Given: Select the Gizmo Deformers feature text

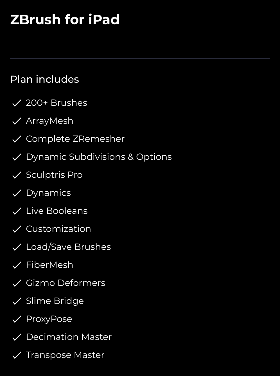Looking at the screenshot, I should pos(66,283).
